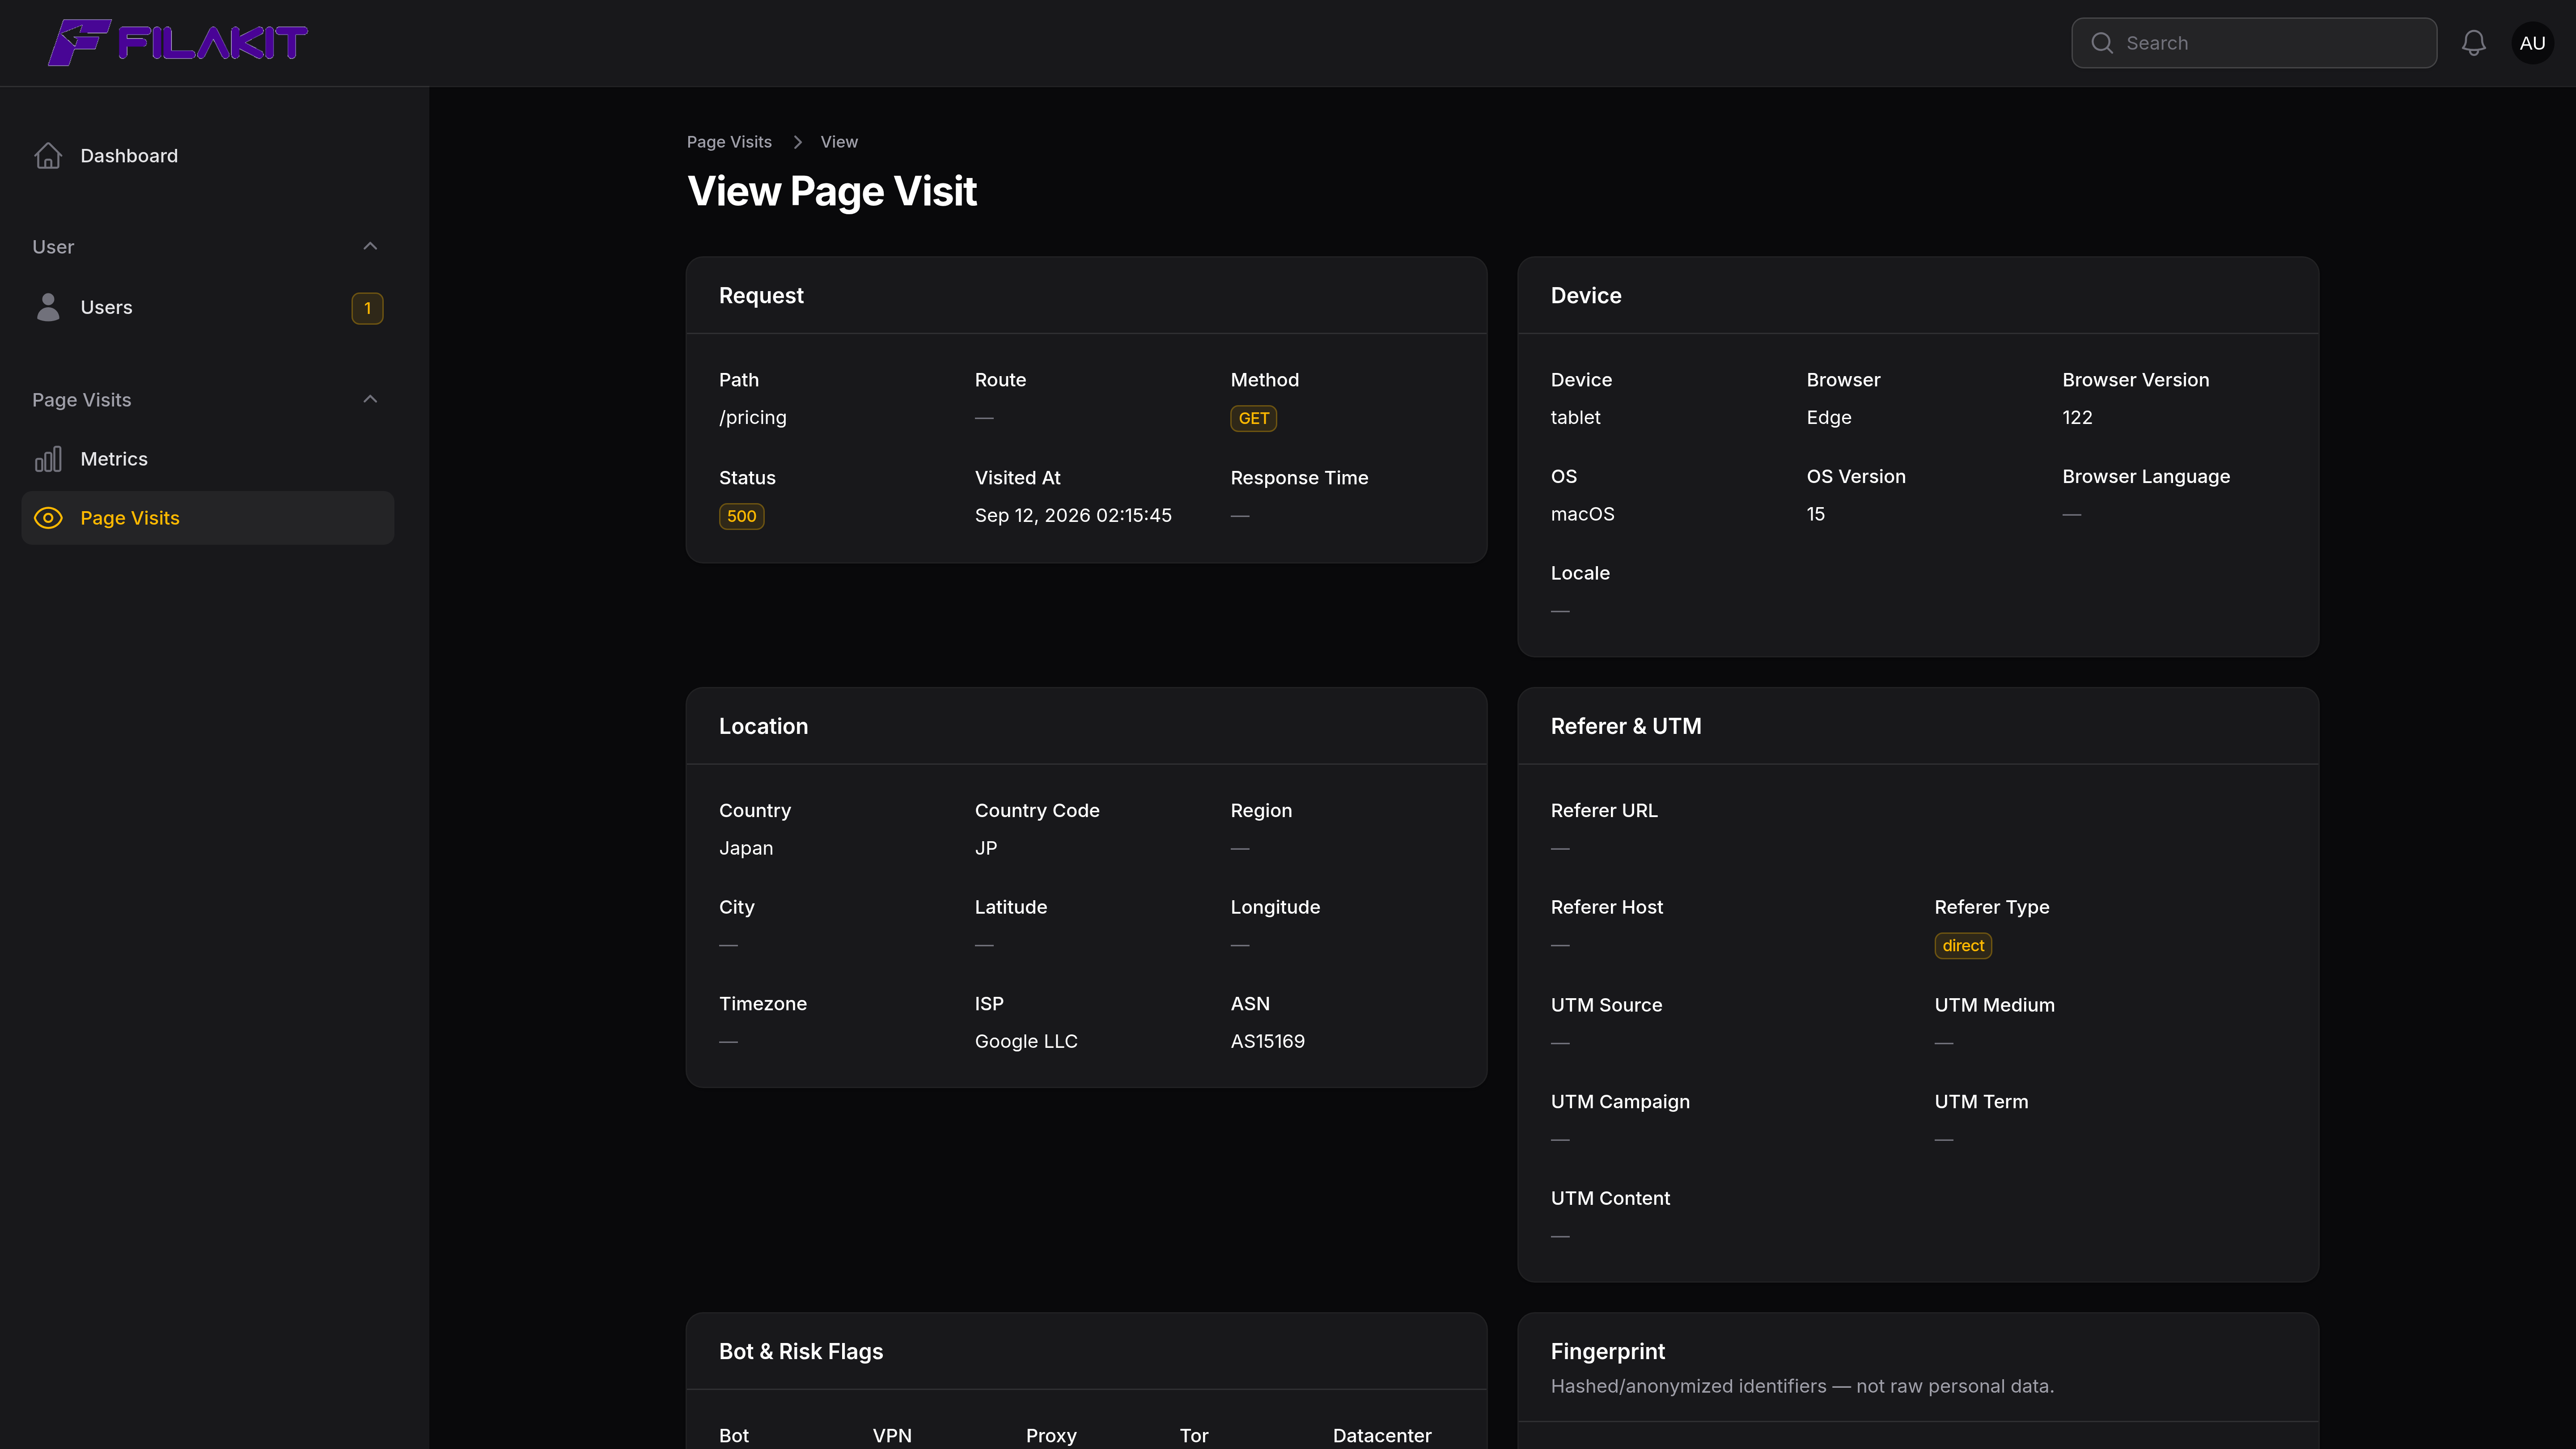The image size is (2576, 1449).
Task: Click the AS15169 ASN value
Action: (1267, 1041)
